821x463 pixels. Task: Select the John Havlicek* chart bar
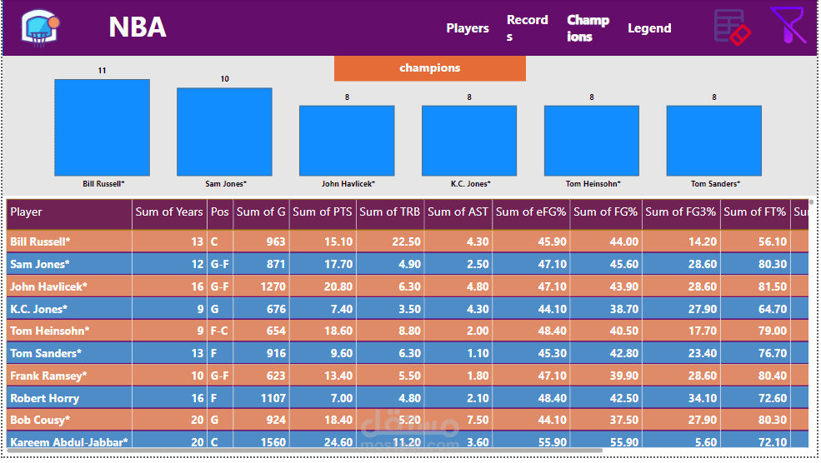[x=347, y=141]
